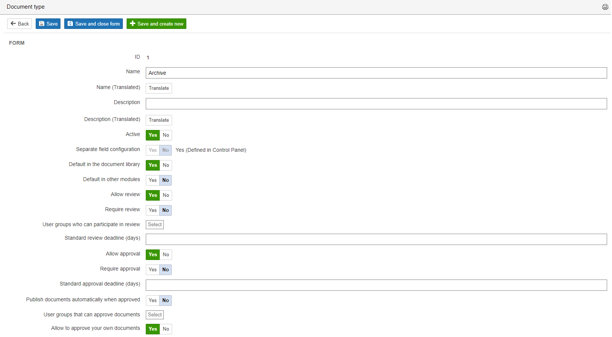Click Save and create new
Viewport: 612px width, 337px height.
pyautogui.click(x=156, y=24)
